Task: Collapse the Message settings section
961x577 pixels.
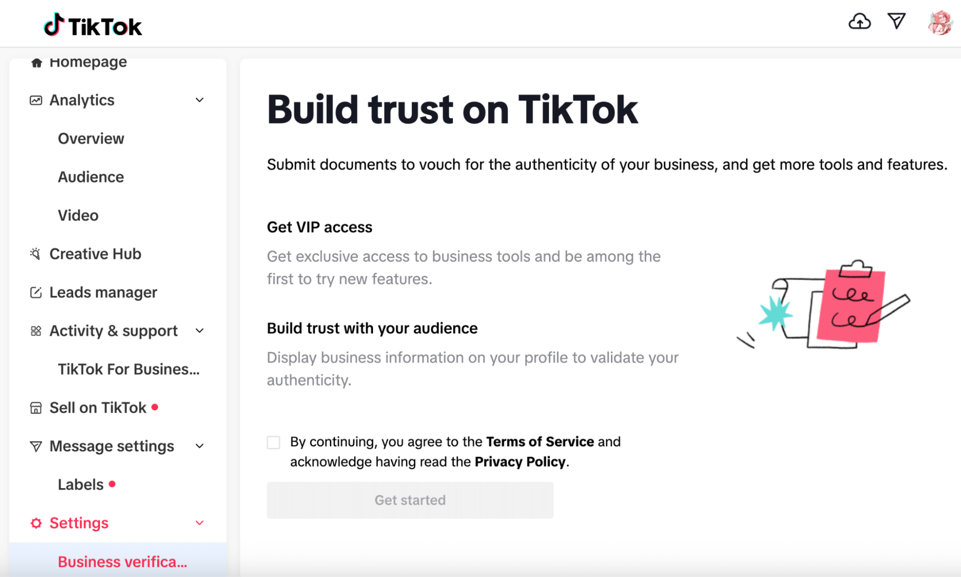Action: [200, 446]
